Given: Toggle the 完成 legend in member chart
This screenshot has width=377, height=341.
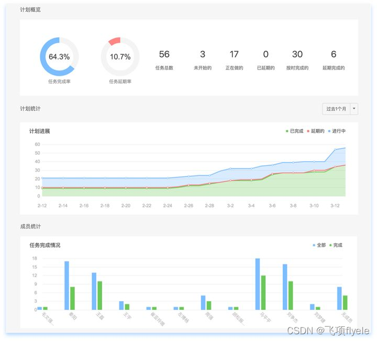Looking at the screenshot, I should point(336,245).
